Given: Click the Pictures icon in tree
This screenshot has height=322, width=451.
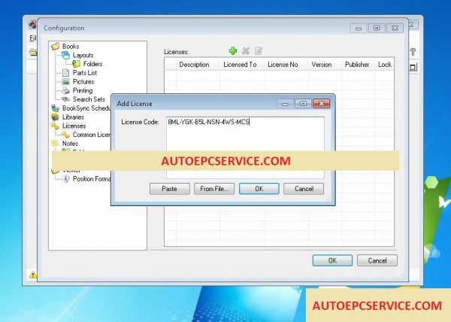Looking at the screenshot, I should point(65,82).
